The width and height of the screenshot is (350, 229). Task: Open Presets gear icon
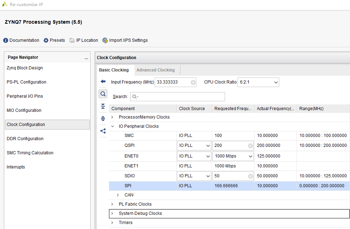[x=46, y=40]
